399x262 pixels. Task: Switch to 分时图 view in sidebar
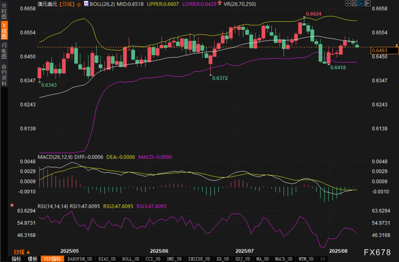coord(4,11)
